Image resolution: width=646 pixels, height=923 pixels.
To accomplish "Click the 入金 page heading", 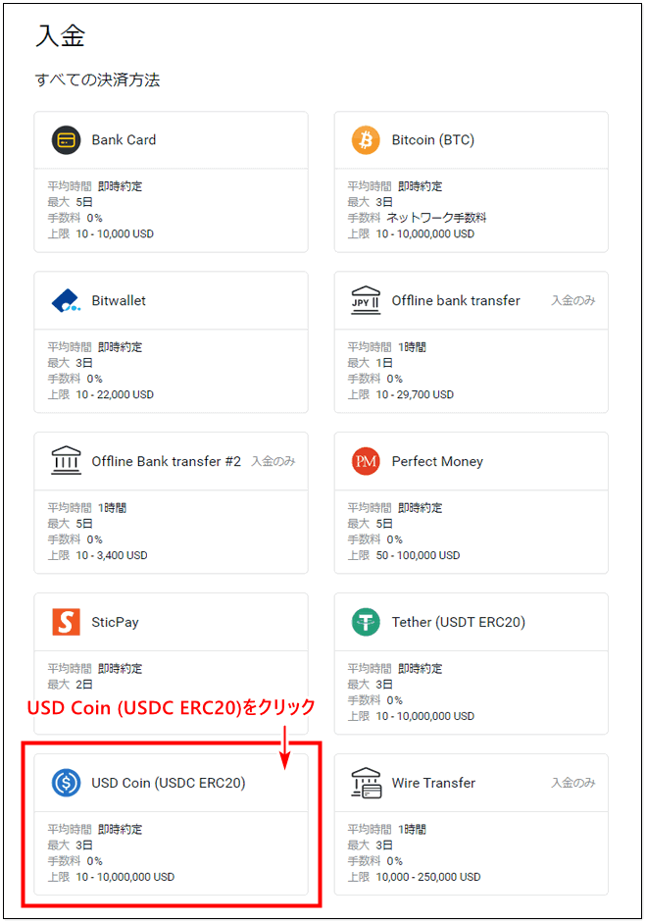I will click(x=61, y=35).
